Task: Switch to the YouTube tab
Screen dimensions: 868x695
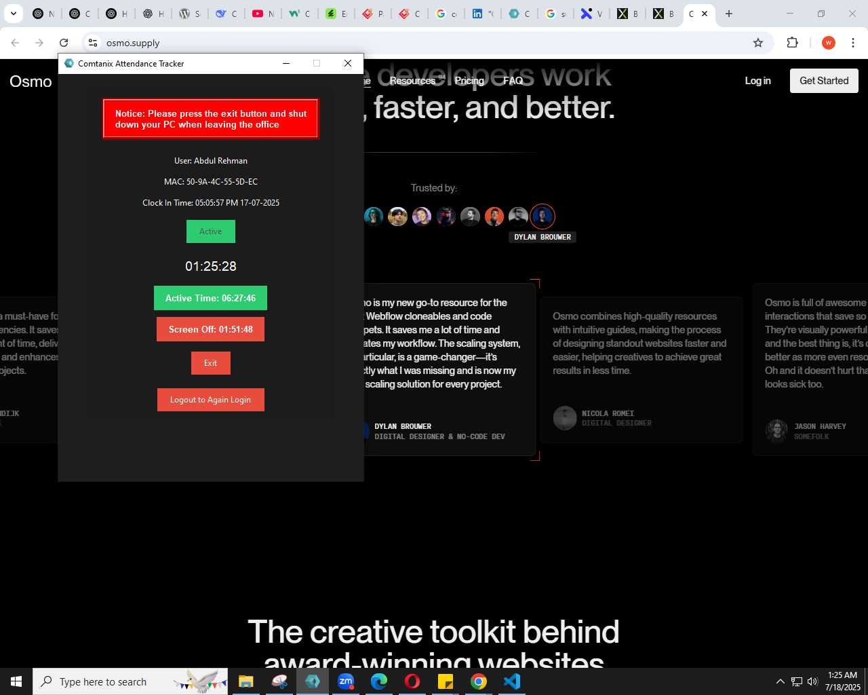Action: pyautogui.click(x=263, y=14)
